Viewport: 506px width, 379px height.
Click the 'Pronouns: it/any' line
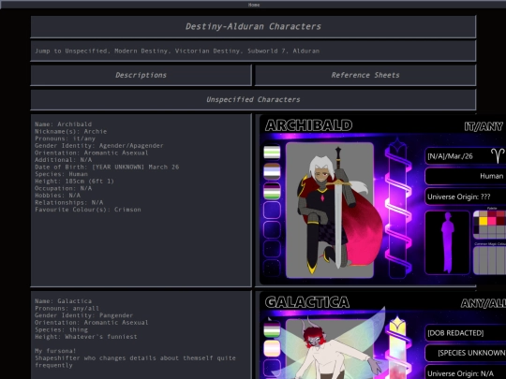[65, 138]
